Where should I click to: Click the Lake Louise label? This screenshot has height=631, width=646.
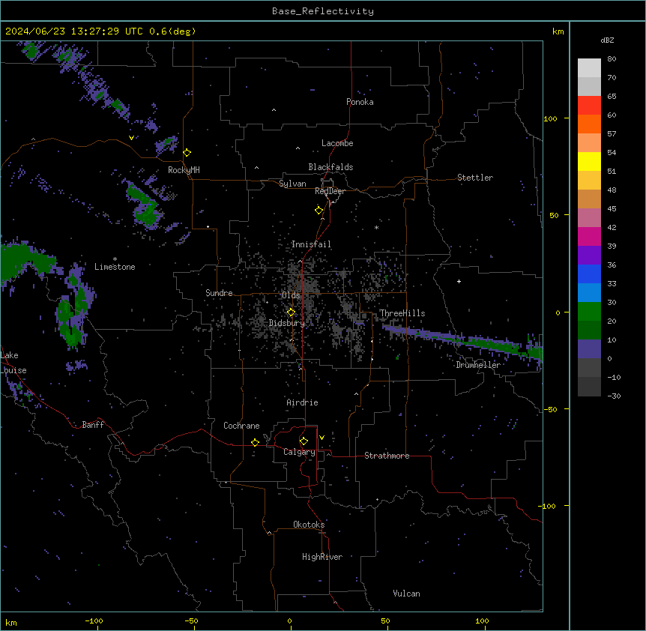(x=13, y=363)
